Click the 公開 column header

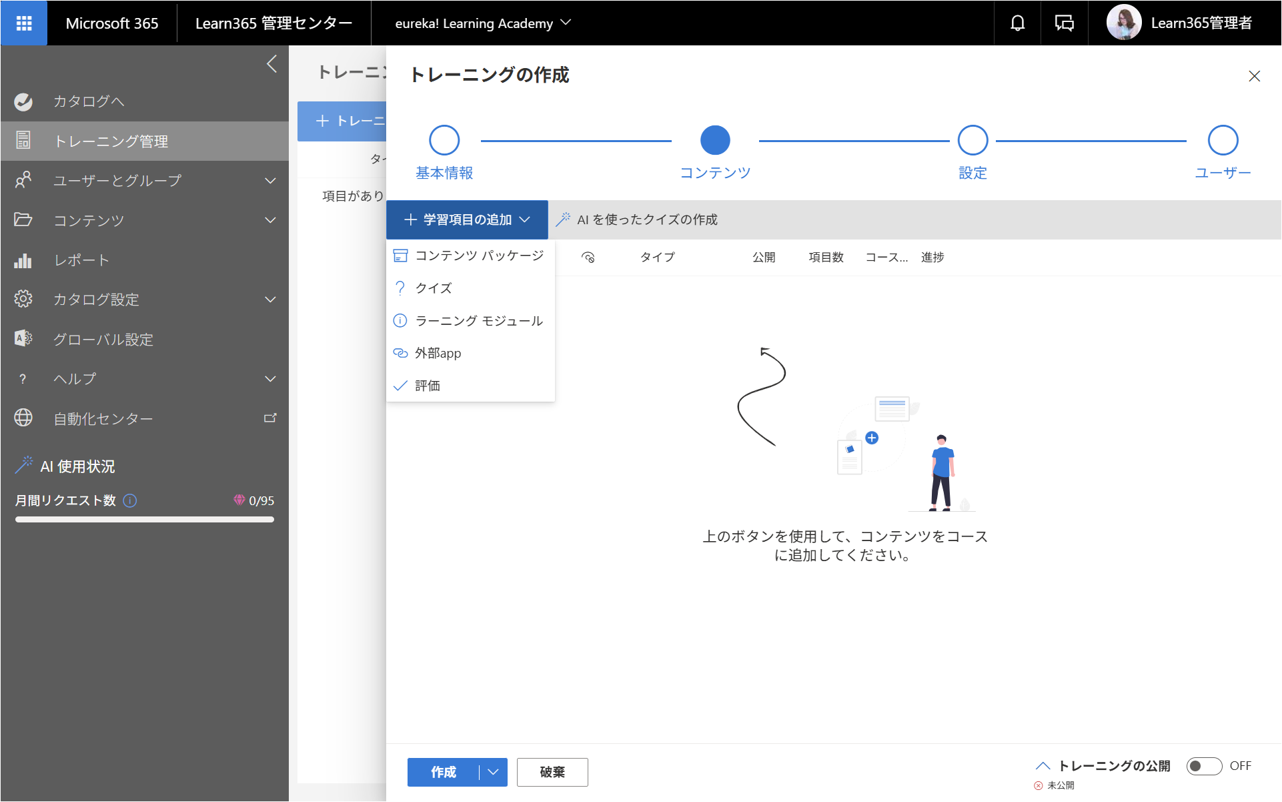[764, 258]
